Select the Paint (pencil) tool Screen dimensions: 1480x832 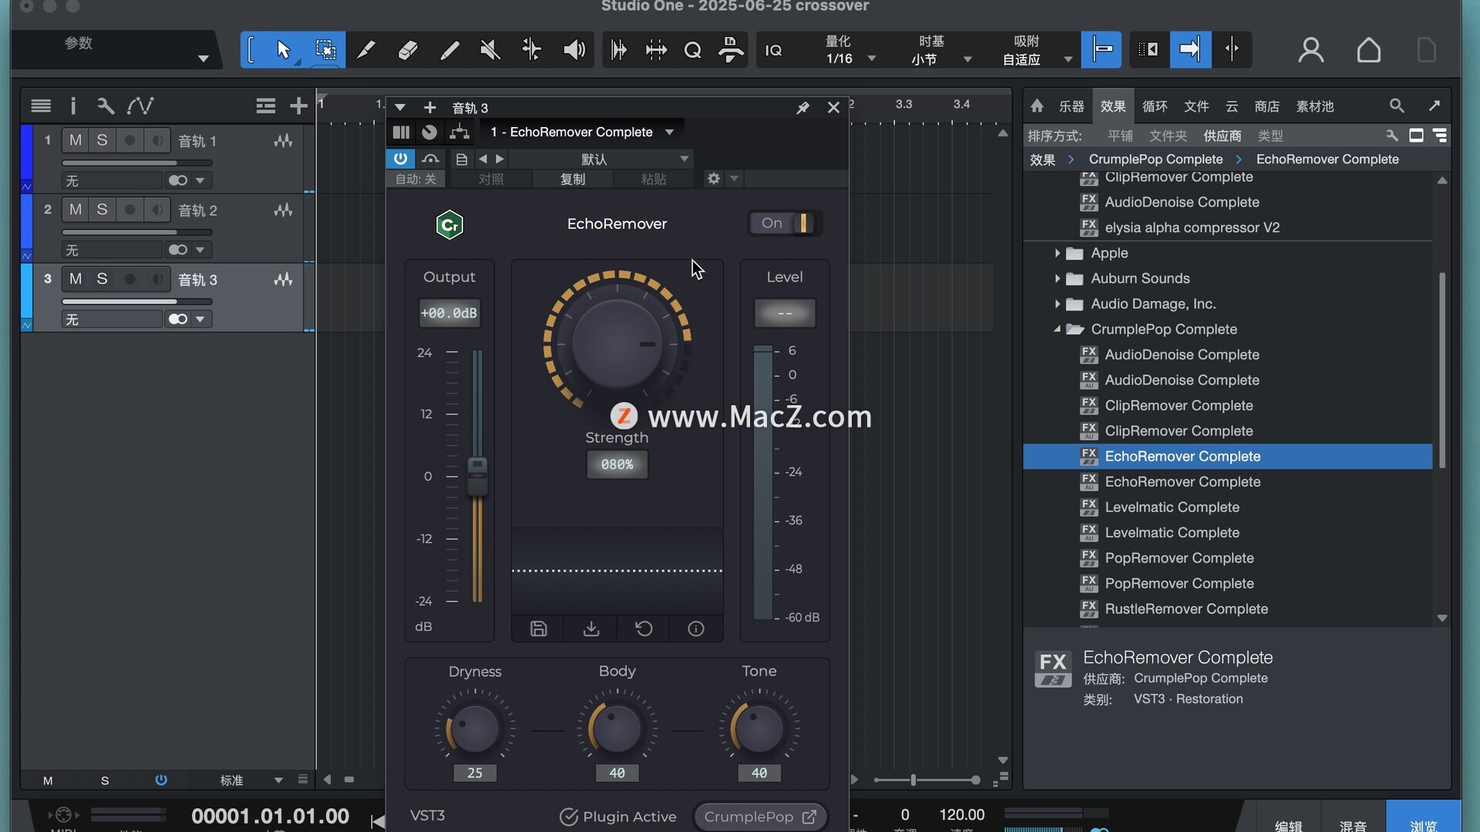coord(366,50)
